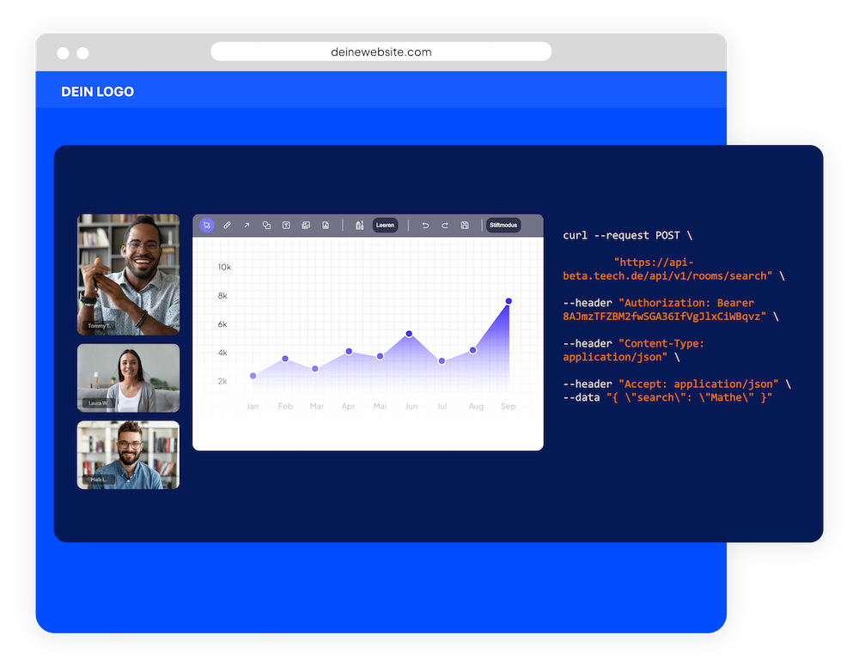
Task: Toggle the Stiftmodus pen mode
Action: point(503,226)
